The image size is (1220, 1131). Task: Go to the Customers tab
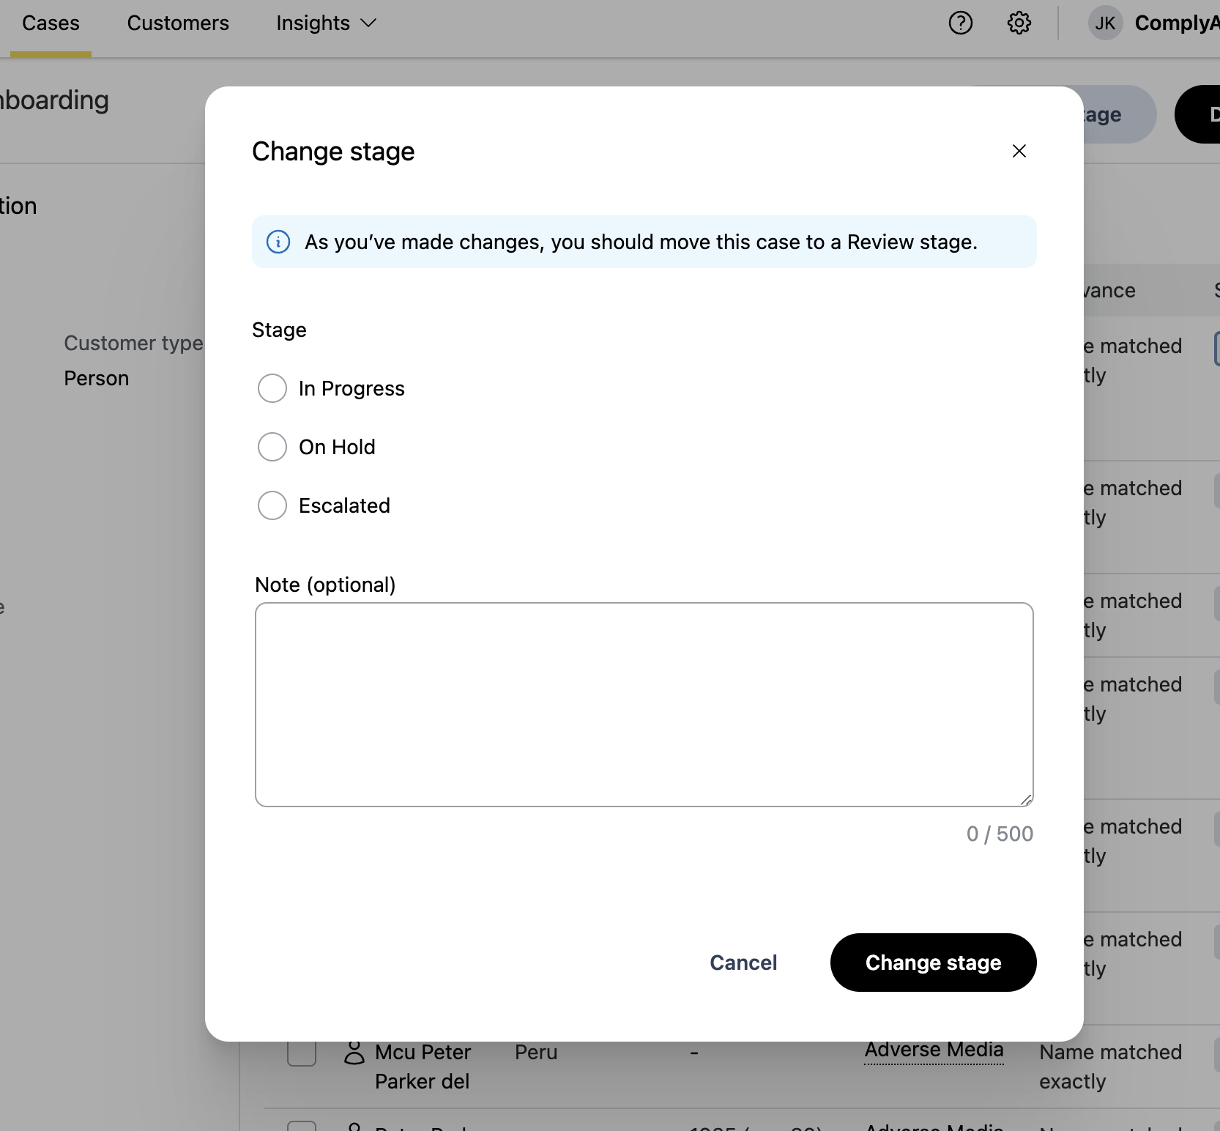point(178,23)
